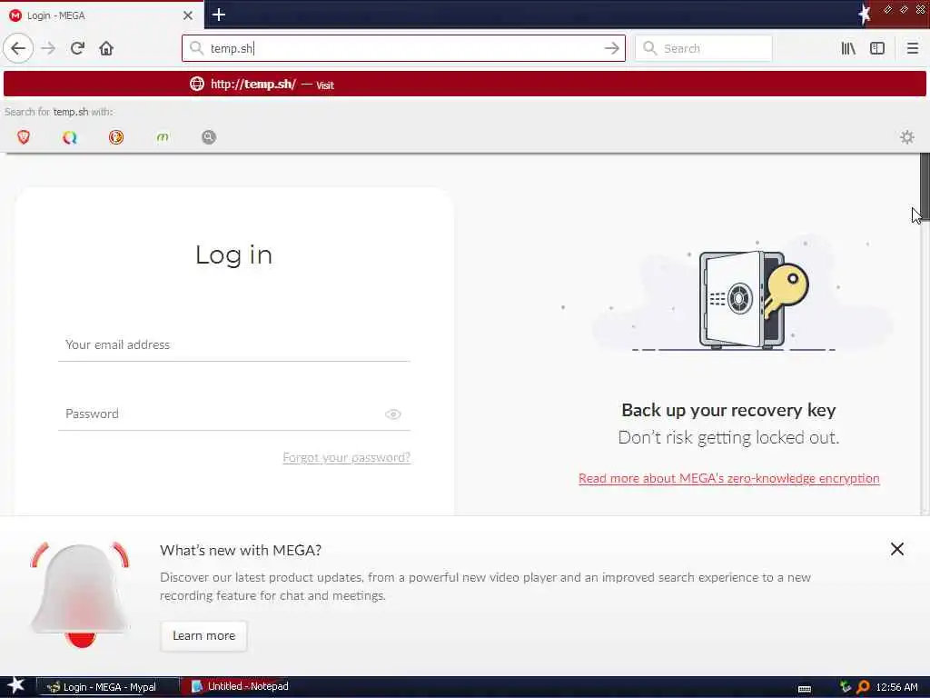Select the Login - MEGA tab
The height and width of the screenshot is (698, 930).
click(102, 15)
